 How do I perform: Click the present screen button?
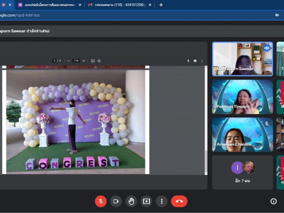[146, 201]
